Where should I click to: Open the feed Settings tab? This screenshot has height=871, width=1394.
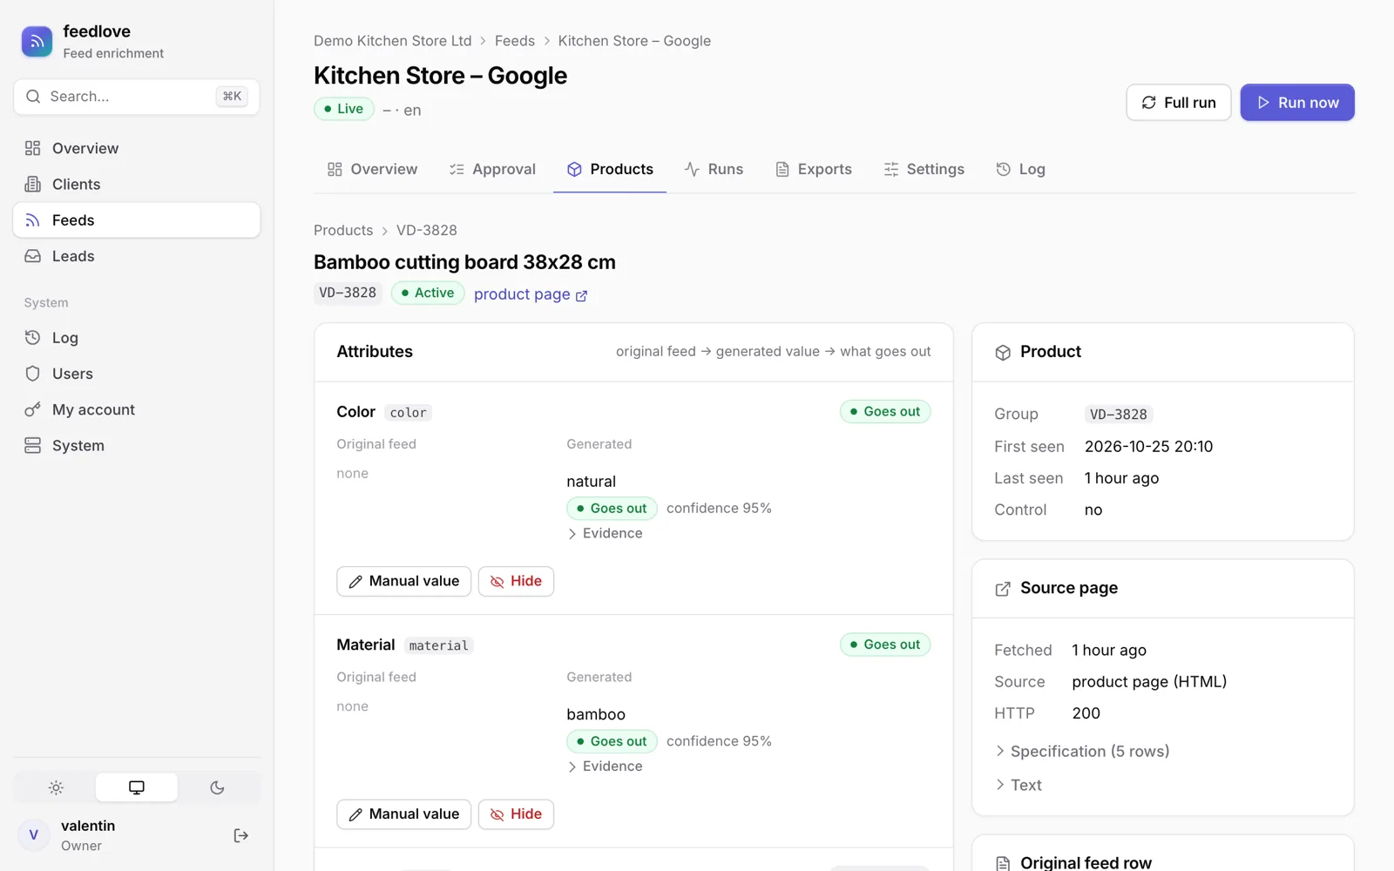point(924,169)
